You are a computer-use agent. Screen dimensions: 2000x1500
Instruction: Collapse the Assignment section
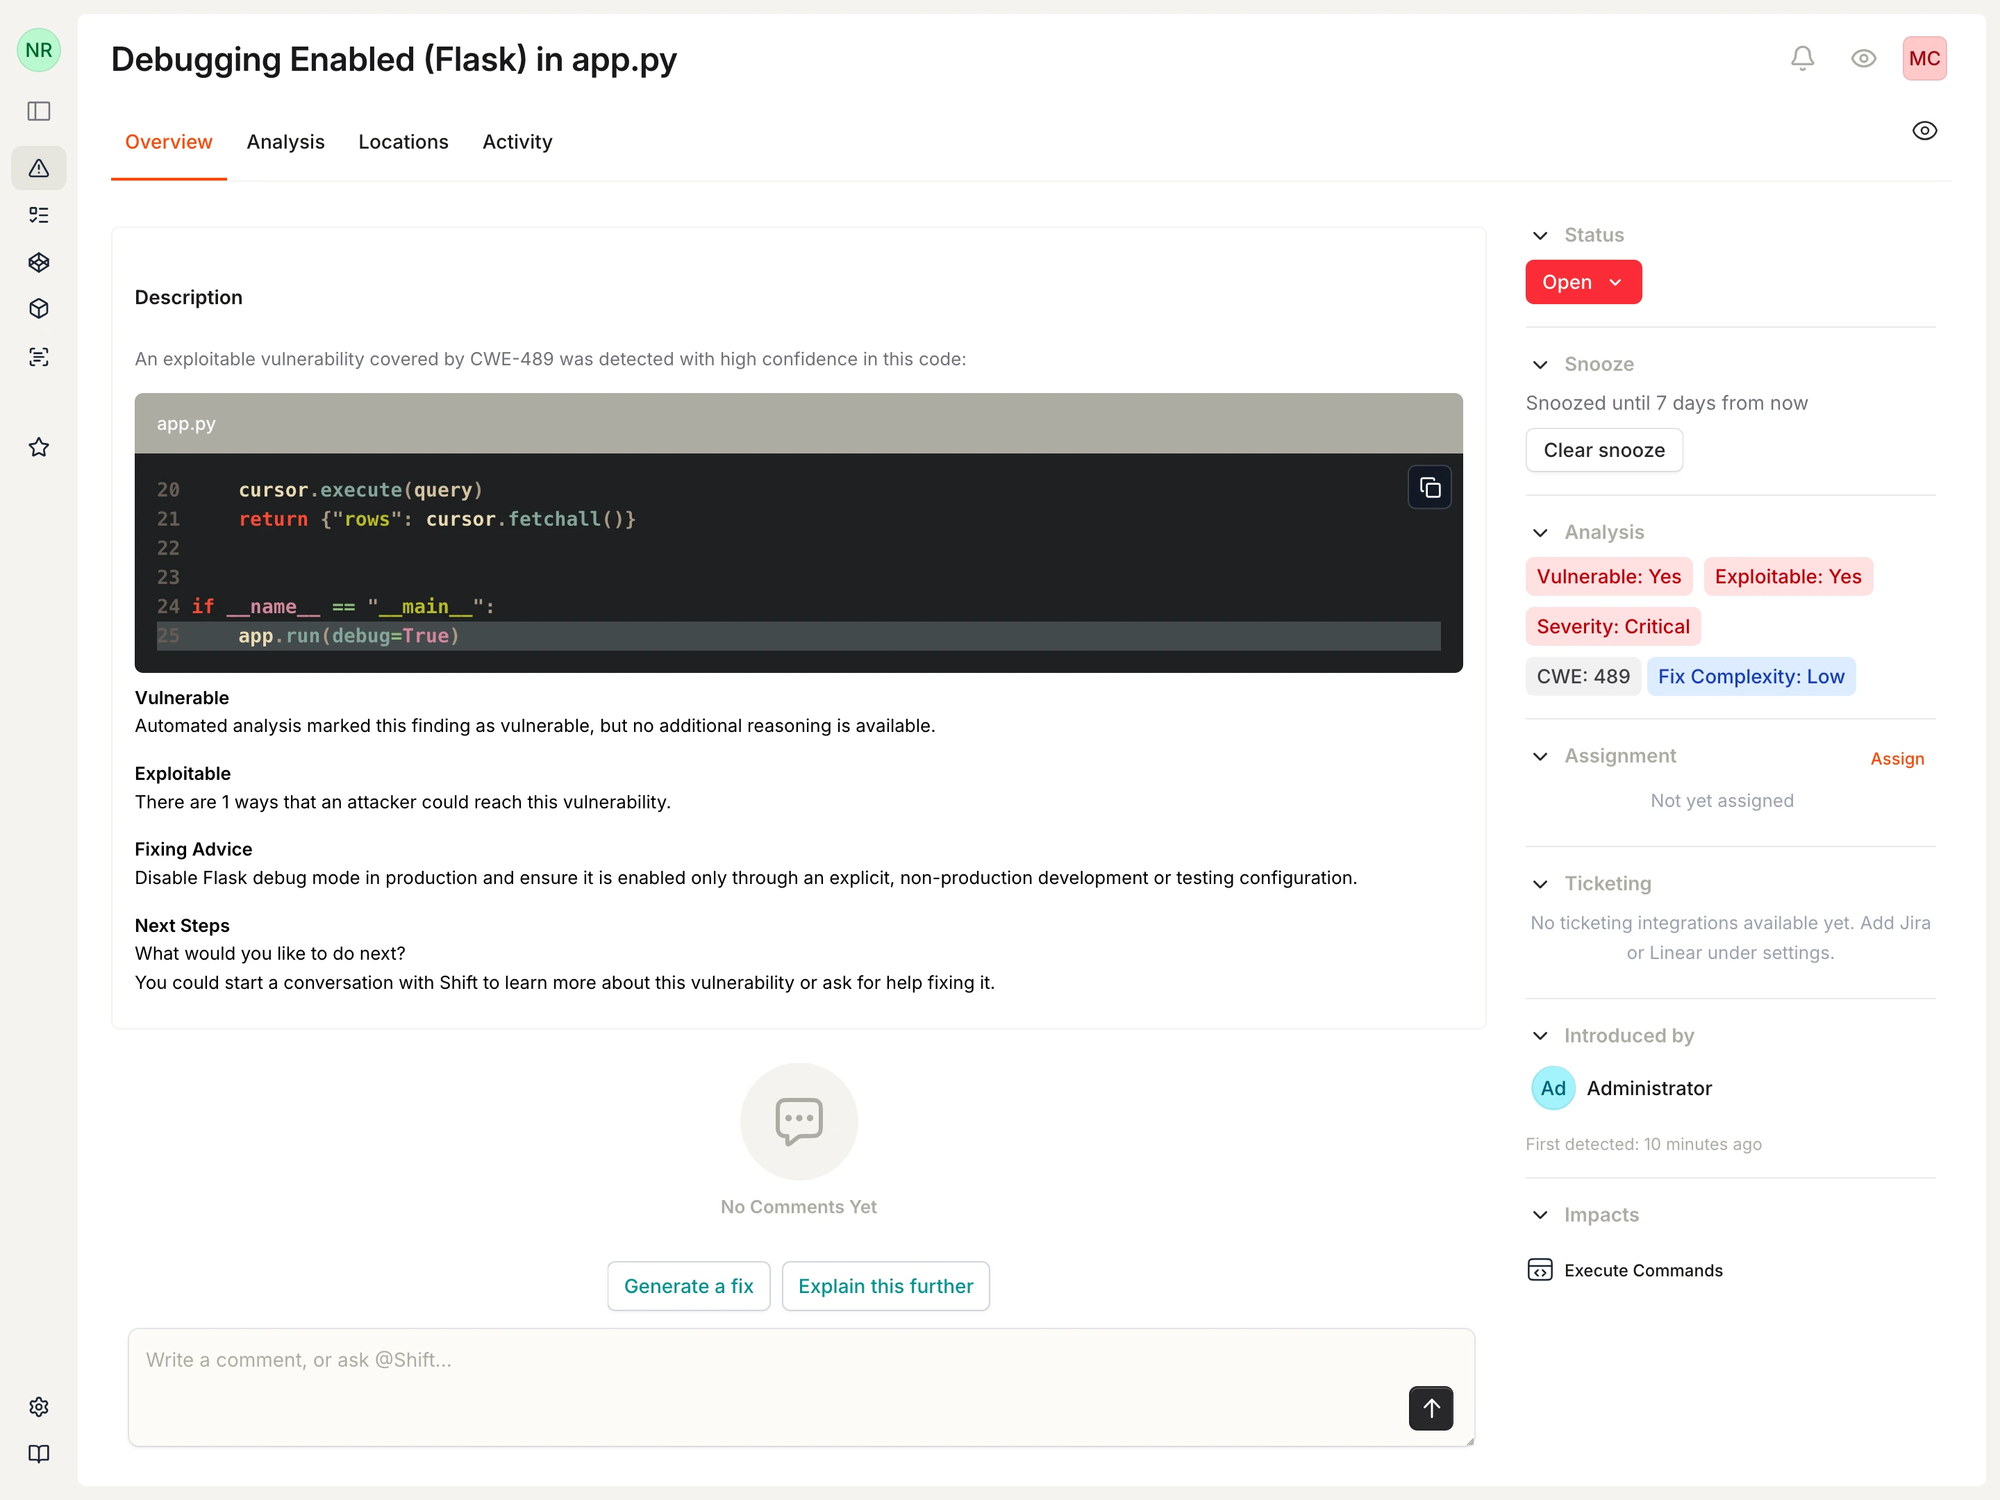pos(1541,757)
